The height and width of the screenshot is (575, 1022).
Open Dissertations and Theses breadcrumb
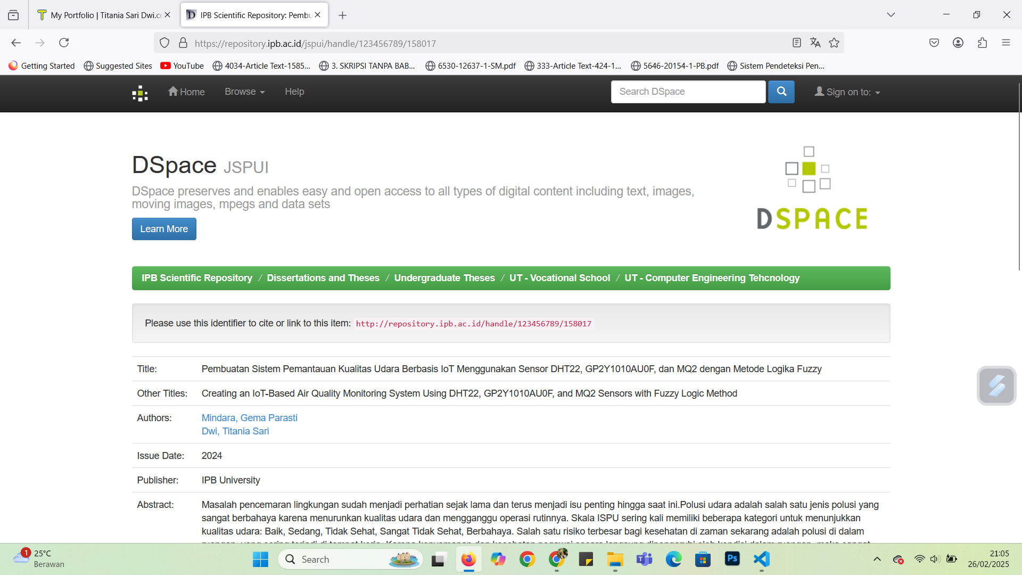tap(323, 278)
